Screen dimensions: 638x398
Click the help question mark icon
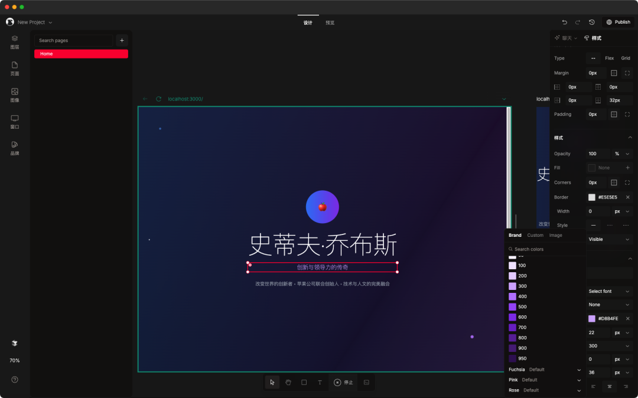(15, 379)
